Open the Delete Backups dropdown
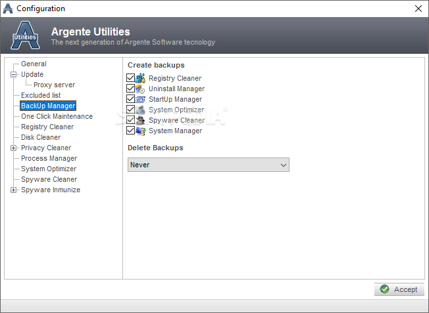 (x=209, y=165)
